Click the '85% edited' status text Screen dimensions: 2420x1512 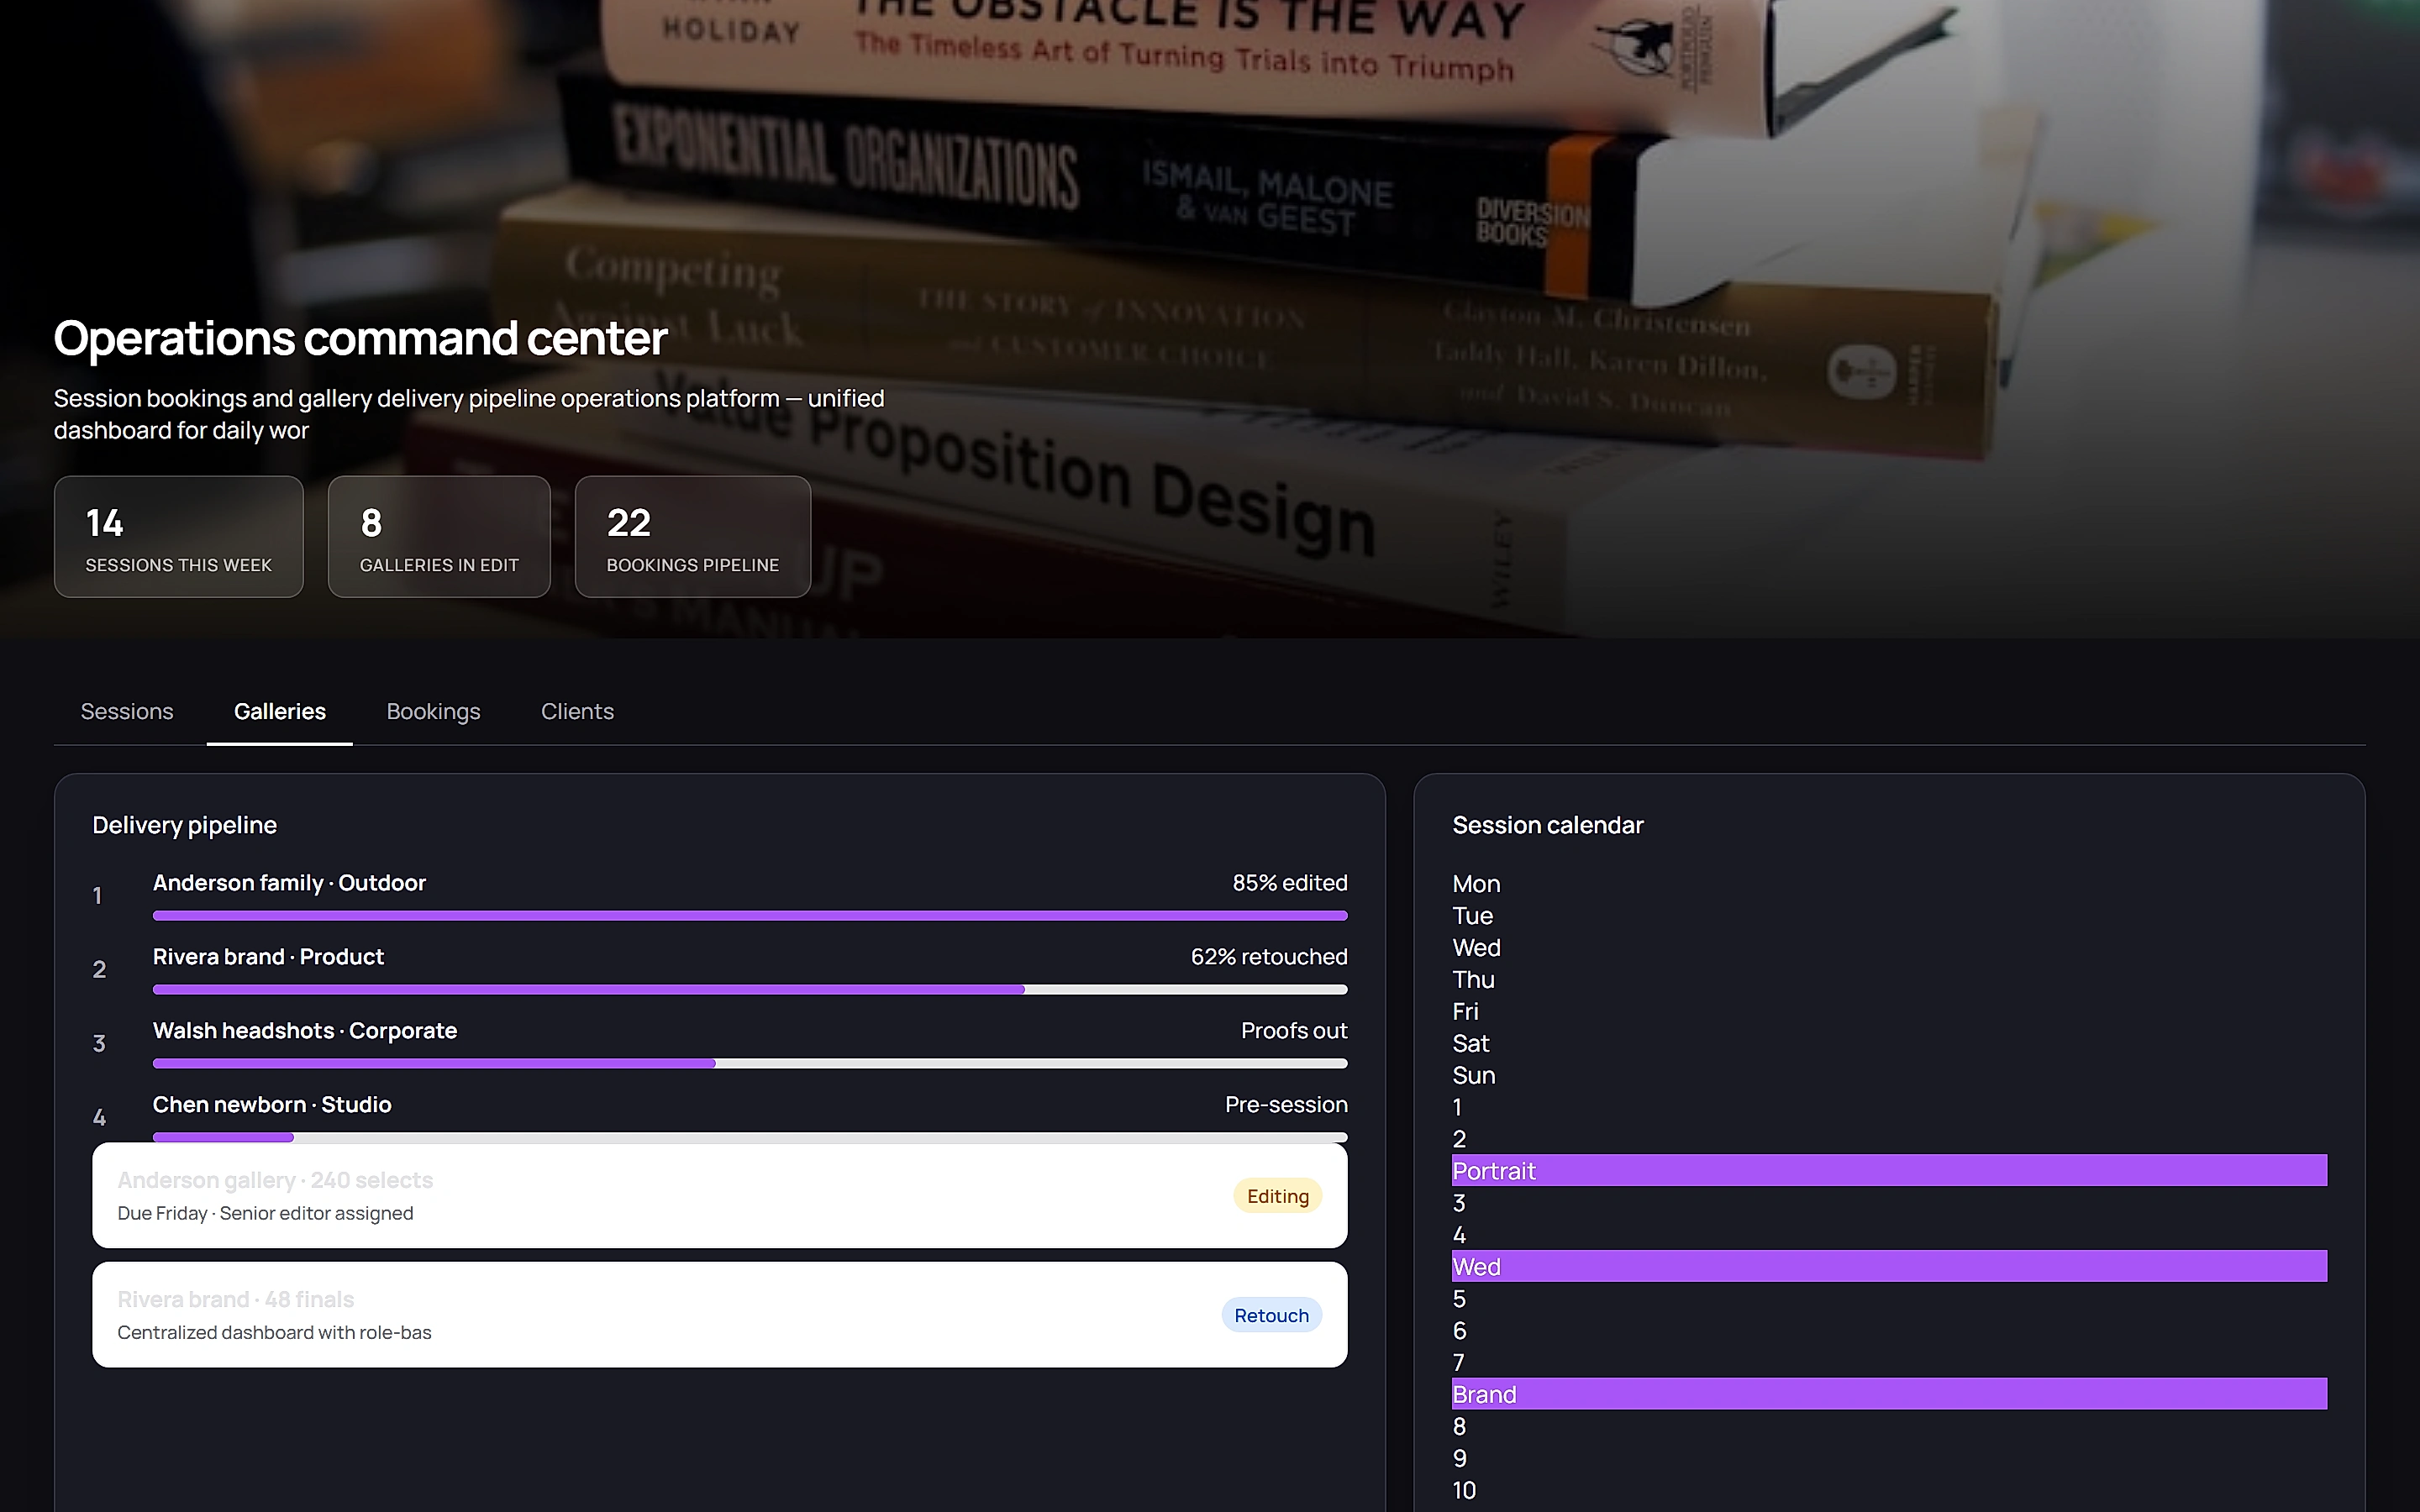coord(1290,883)
